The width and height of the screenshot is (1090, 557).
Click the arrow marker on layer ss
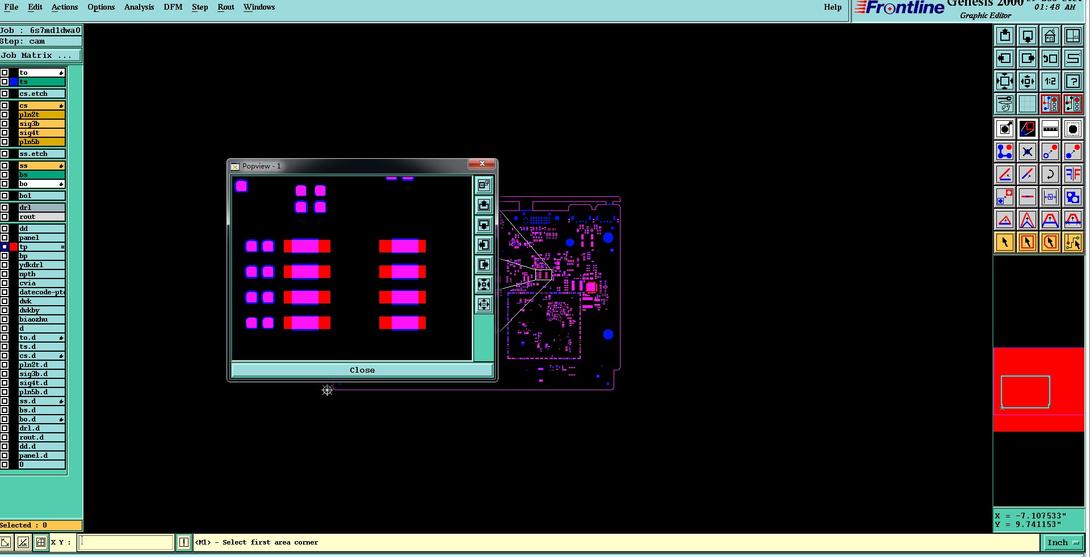61,166
